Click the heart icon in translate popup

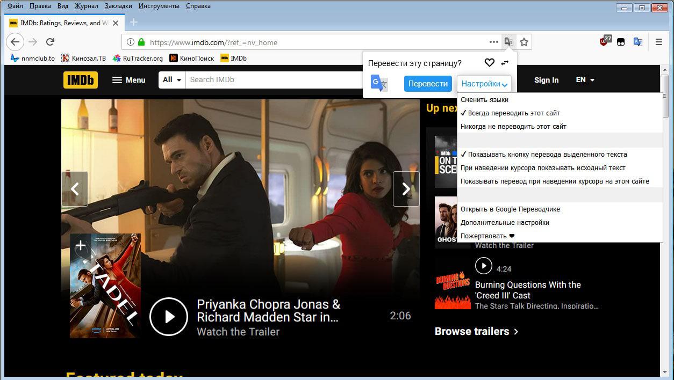click(x=489, y=63)
